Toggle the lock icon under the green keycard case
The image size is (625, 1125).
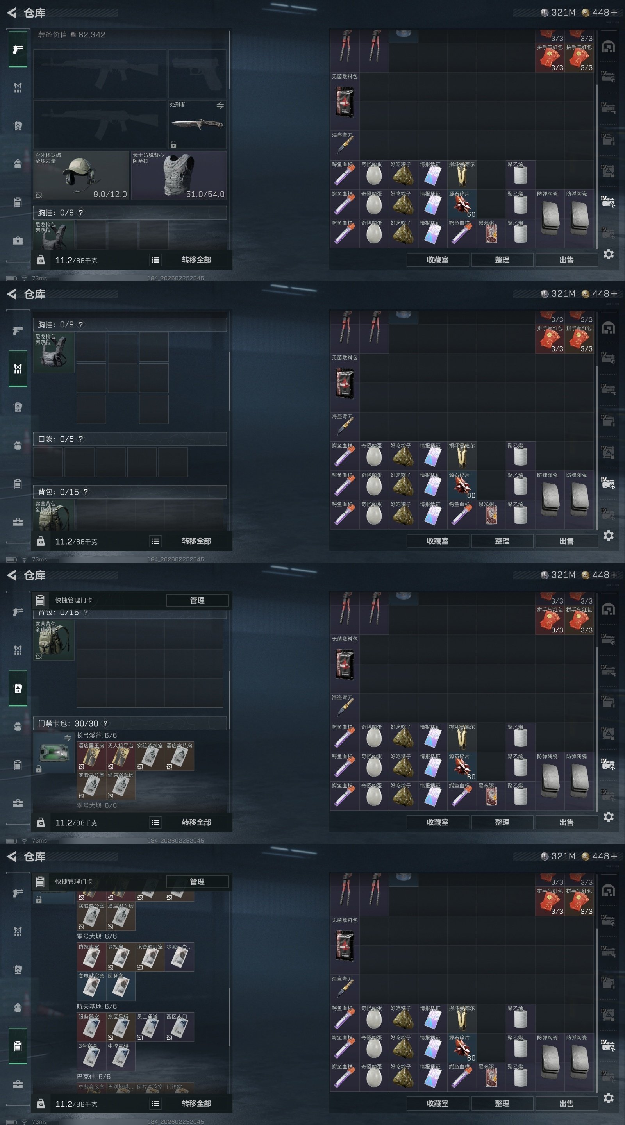tap(39, 769)
